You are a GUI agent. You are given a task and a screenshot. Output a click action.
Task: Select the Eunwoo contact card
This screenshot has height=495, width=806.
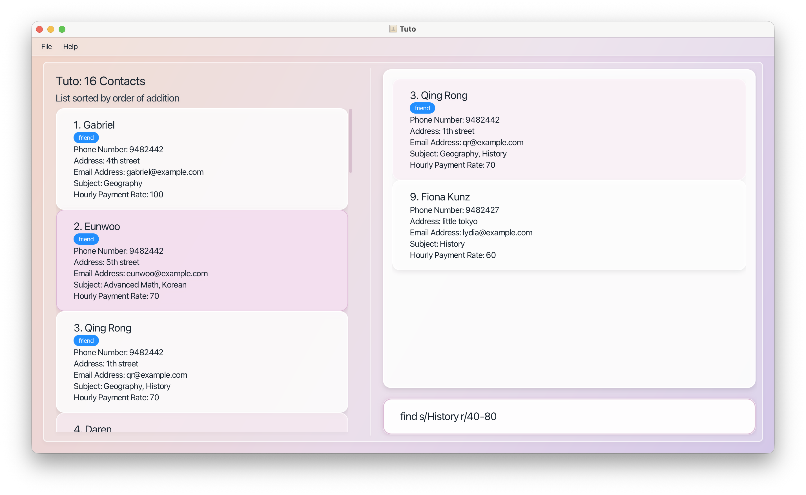click(201, 260)
